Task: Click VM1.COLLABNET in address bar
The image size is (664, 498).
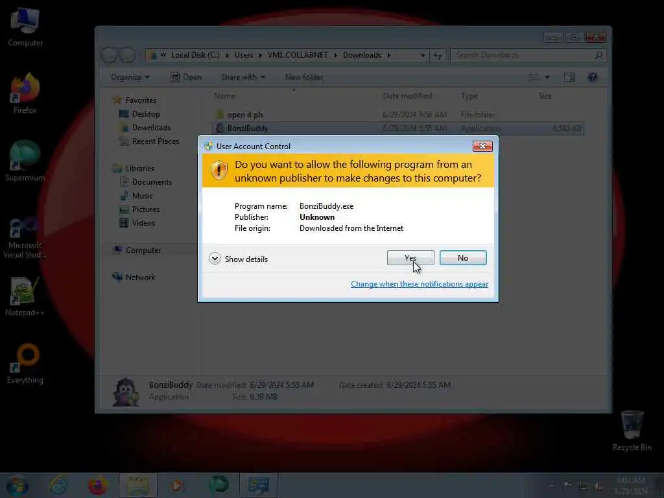Action: [298, 55]
